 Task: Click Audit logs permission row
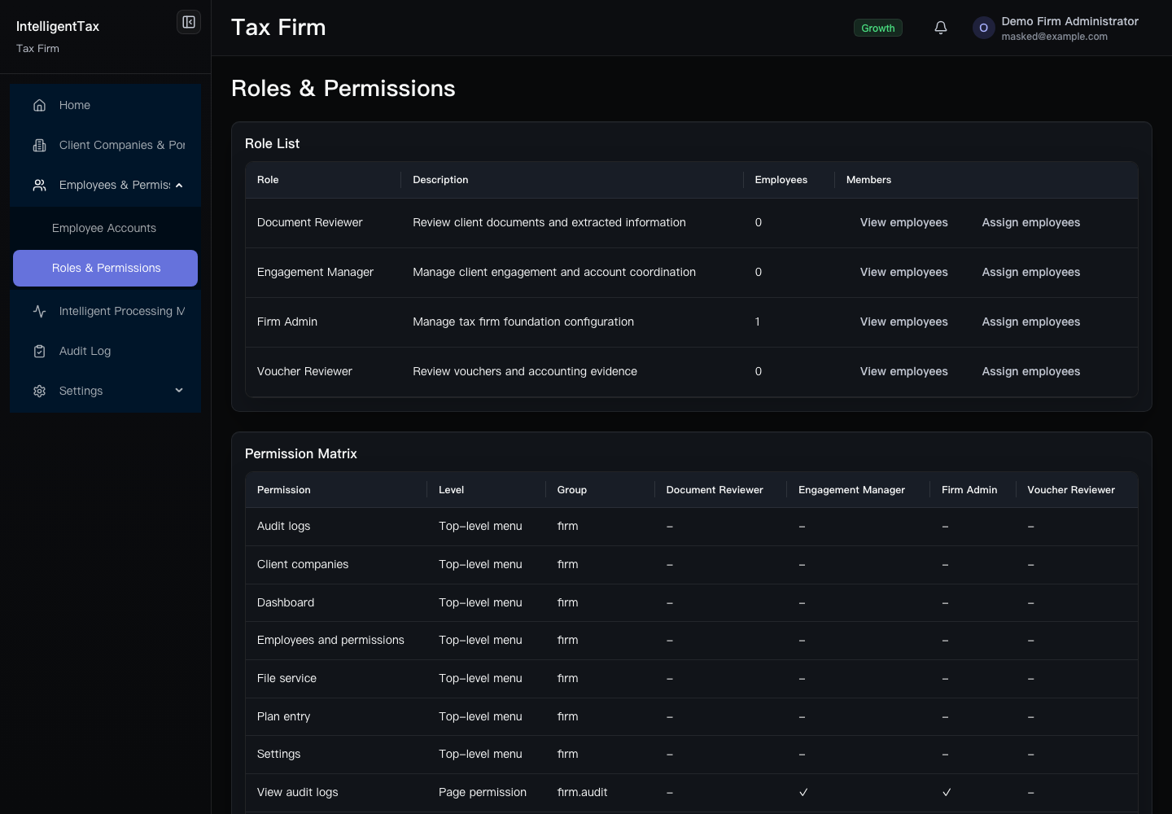tap(692, 527)
